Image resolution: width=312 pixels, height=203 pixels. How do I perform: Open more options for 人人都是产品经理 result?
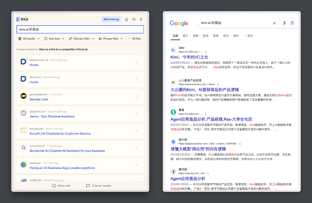tap(218, 85)
